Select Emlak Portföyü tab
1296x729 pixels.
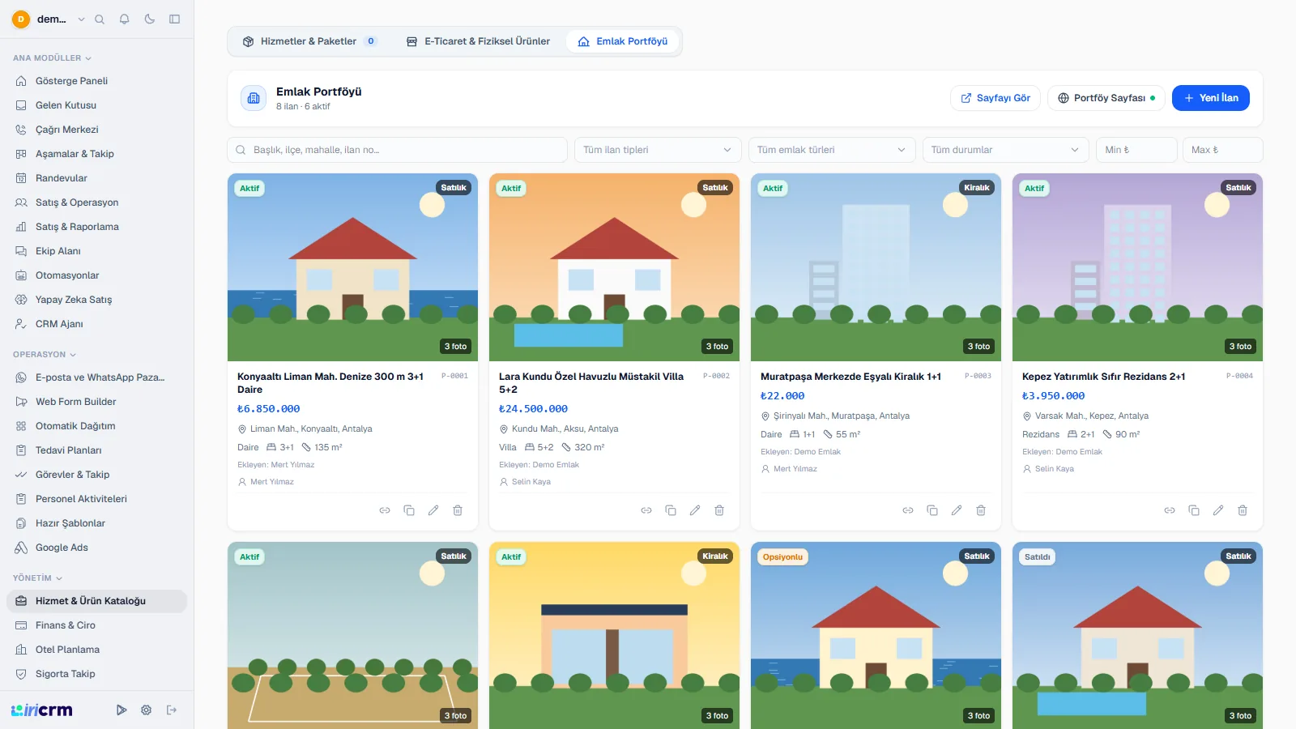(x=623, y=41)
